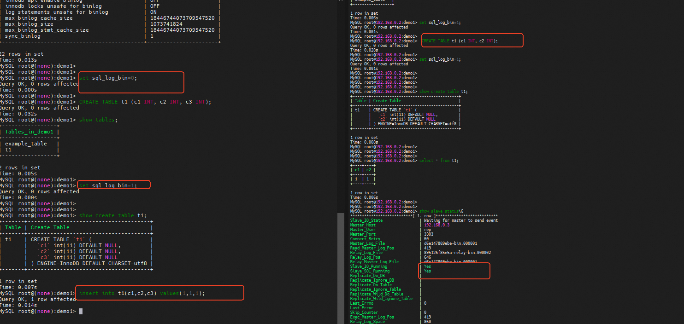Click the '`c3` int(11) DEFAULT NULL' line
This screenshot has height=324, width=684.
coord(77,257)
